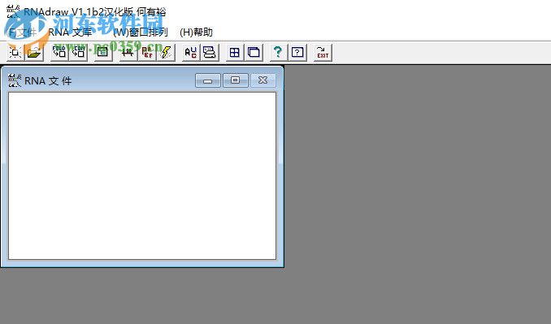Click the AUC sequence toolbar icon

pyautogui.click(x=191, y=53)
